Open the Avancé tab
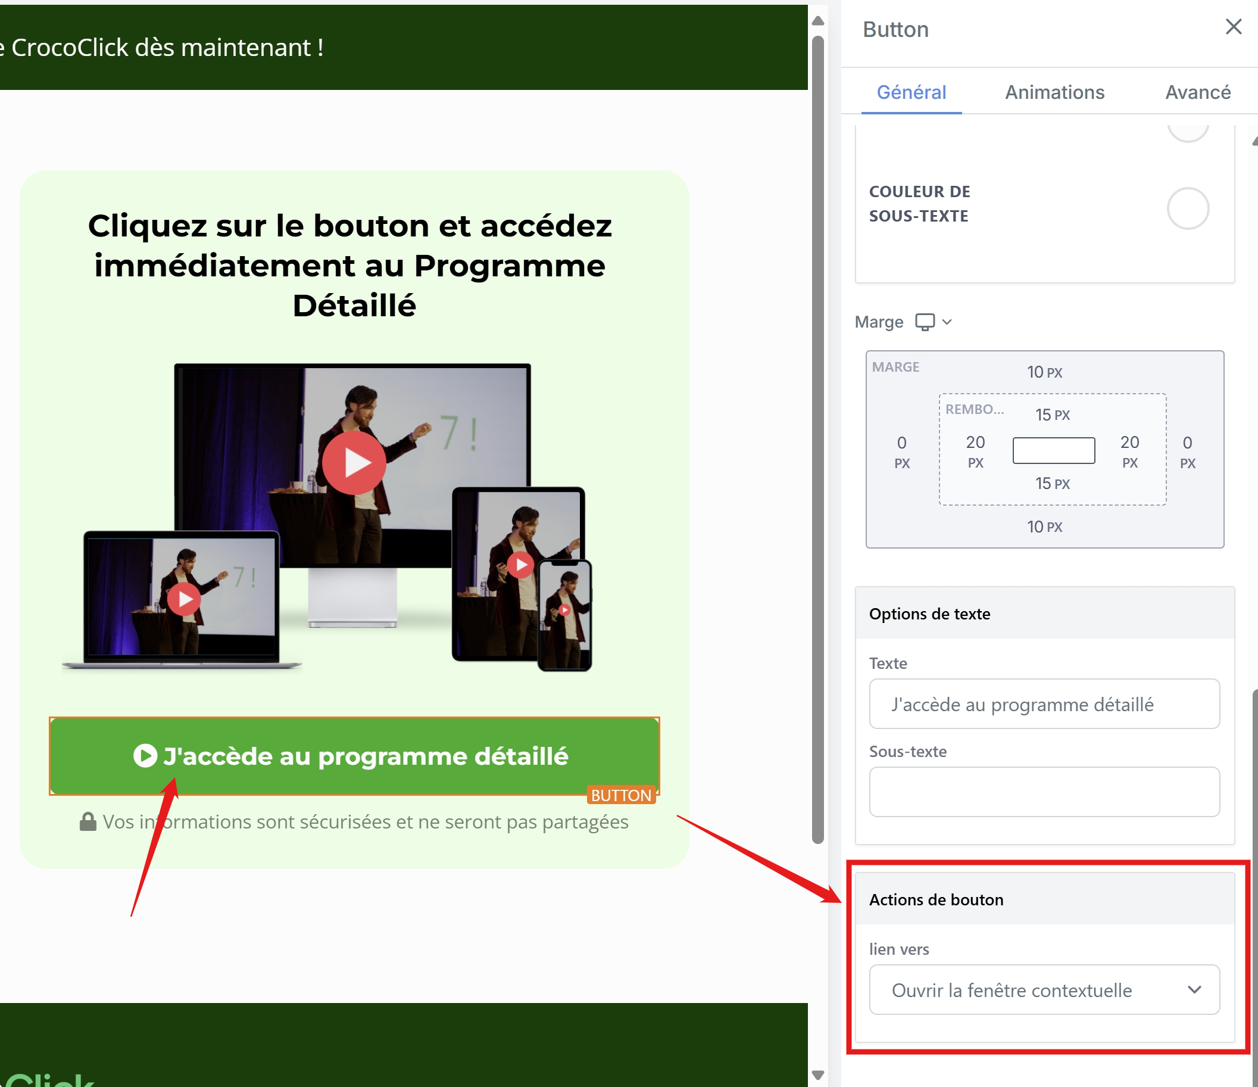Screen dimensions: 1258x1087 1197,92
